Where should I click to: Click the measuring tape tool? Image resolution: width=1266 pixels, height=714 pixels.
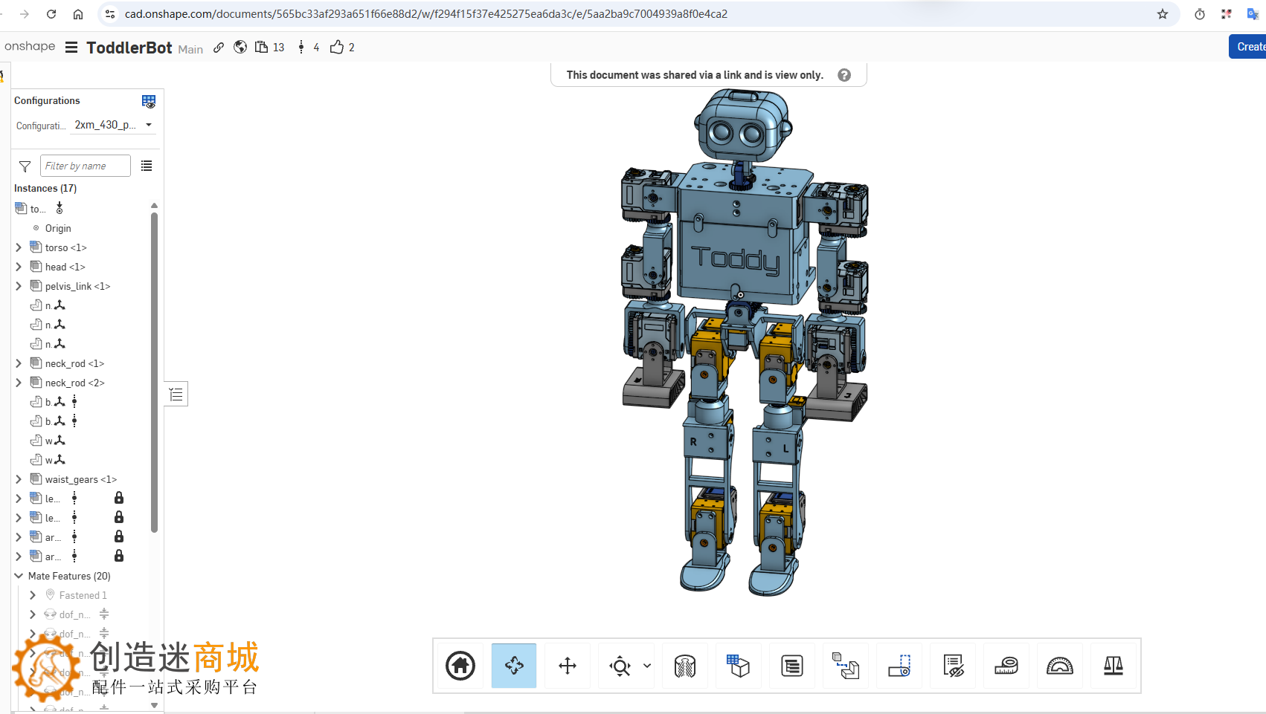point(1006,666)
